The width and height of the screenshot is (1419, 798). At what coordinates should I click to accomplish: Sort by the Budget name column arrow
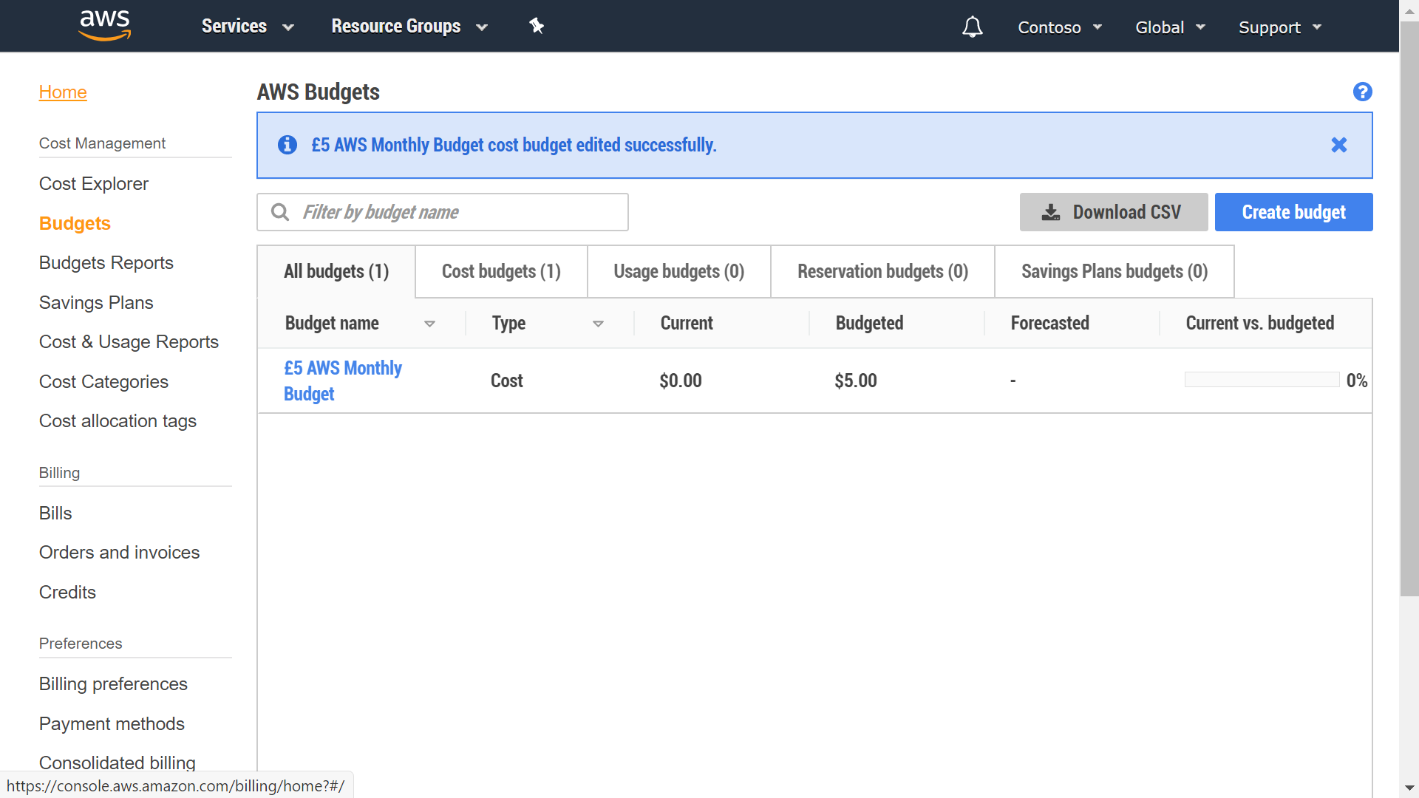[429, 324]
